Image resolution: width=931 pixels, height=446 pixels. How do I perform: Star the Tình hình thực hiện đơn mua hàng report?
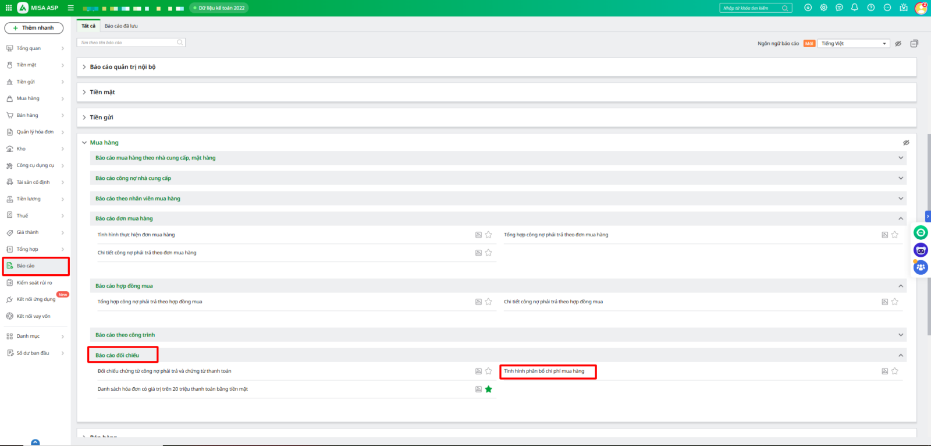pos(488,235)
